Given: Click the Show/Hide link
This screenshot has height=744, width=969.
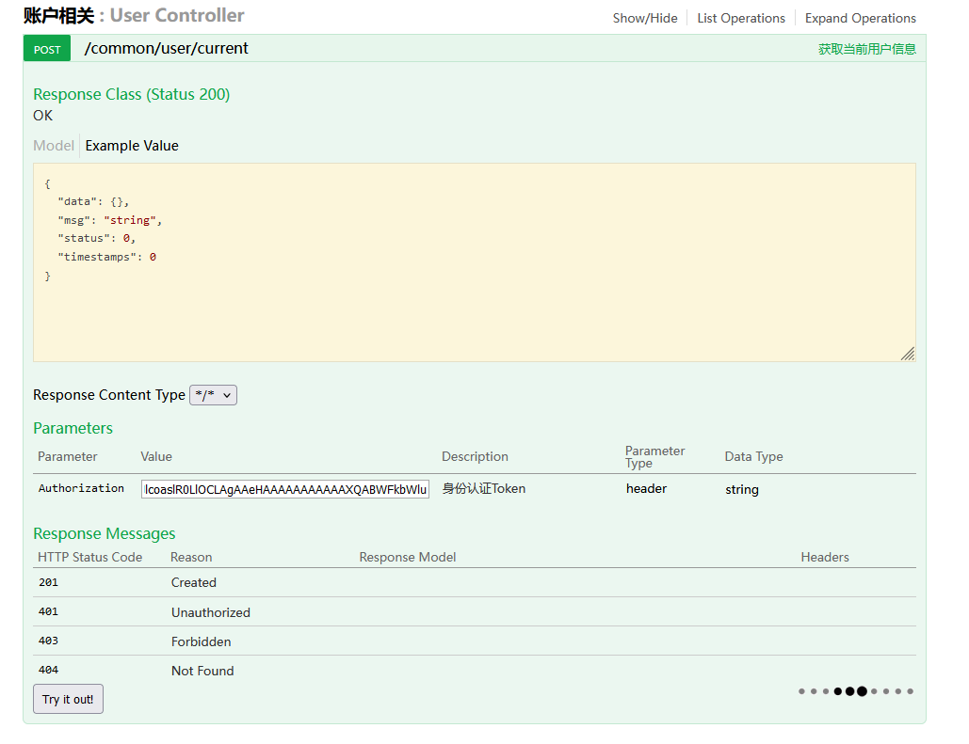Looking at the screenshot, I should pyautogui.click(x=644, y=18).
